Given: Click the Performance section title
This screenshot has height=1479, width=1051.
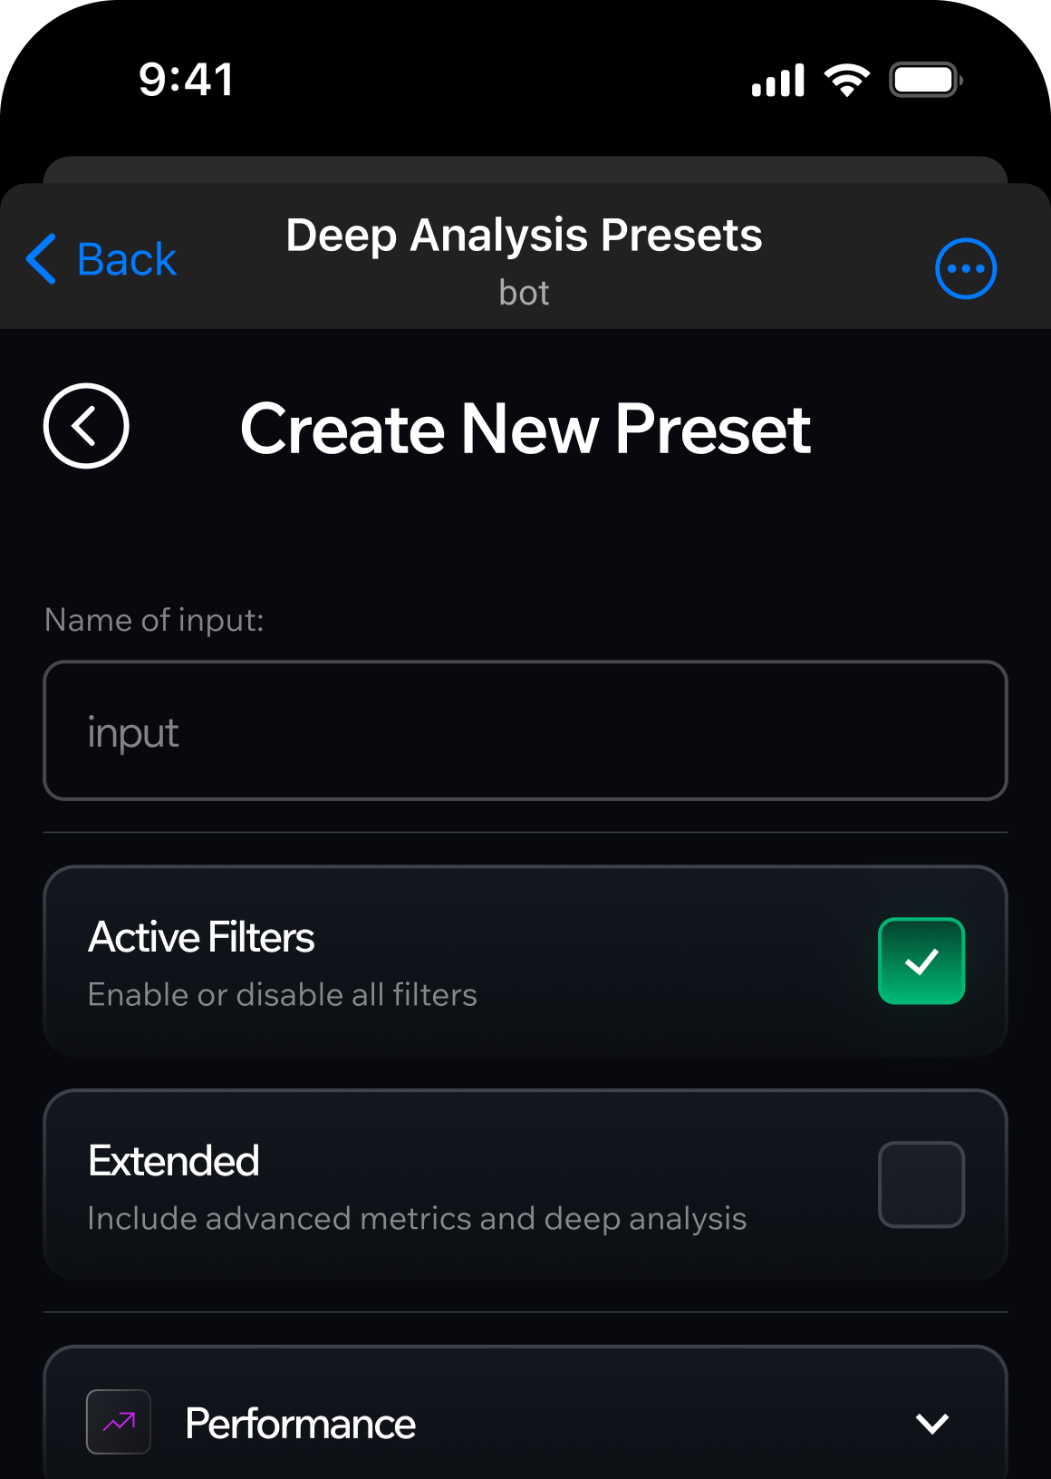Looking at the screenshot, I should point(300,1424).
